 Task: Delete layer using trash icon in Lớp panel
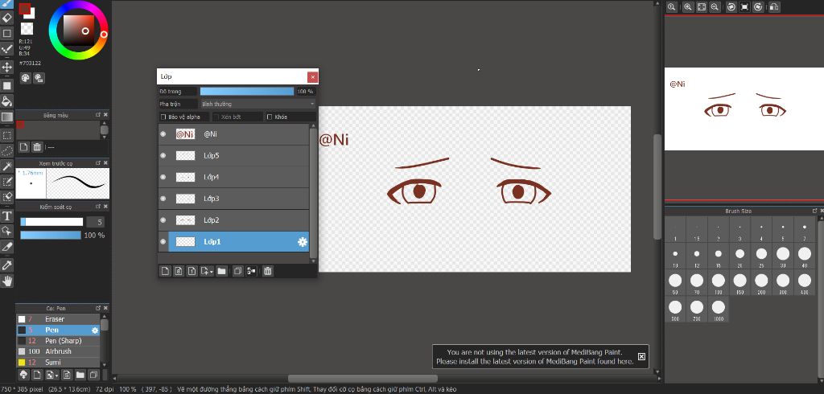[x=268, y=271]
